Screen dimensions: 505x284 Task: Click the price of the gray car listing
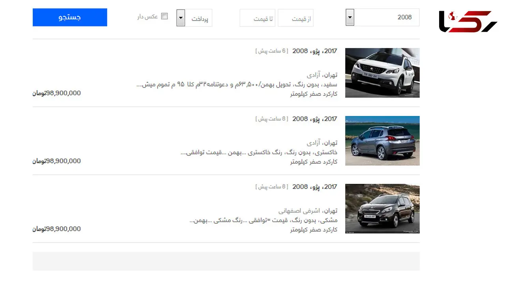click(56, 161)
